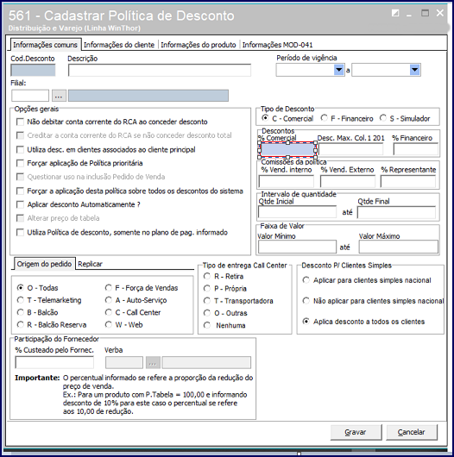Select T - Telemarketing order origin
Image resolution: width=454 pixels, height=457 pixels.
tap(21, 300)
